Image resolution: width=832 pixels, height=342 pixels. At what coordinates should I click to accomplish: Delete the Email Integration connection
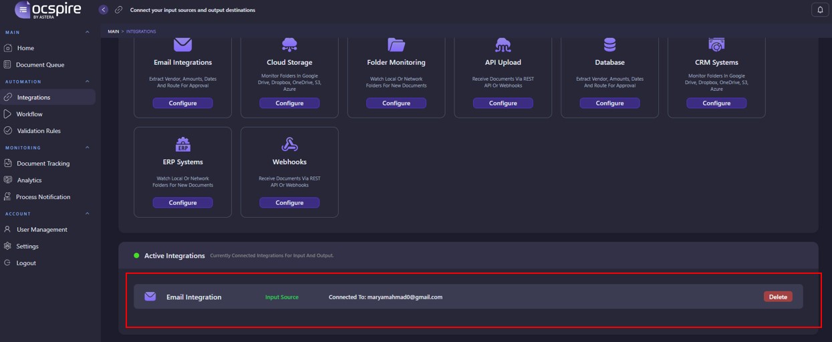click(778, 297)
